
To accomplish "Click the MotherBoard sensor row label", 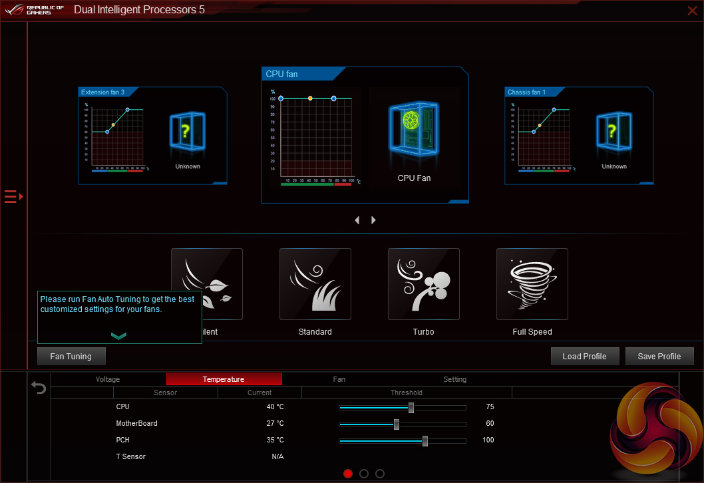I will pyautogui.click(x=136, y=423).
